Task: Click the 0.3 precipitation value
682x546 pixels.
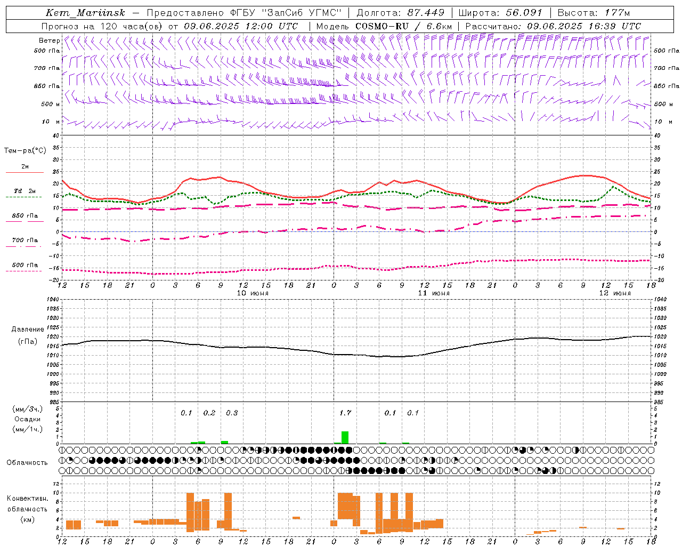Action: pos(232,413)
